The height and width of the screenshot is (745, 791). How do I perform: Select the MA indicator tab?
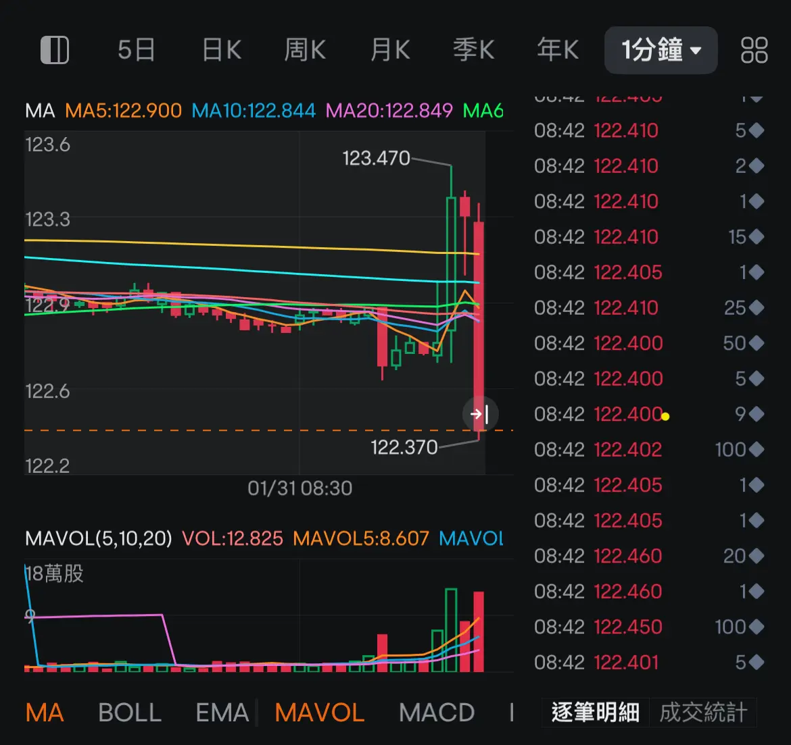pyautogui.click(x=45, y=712)
